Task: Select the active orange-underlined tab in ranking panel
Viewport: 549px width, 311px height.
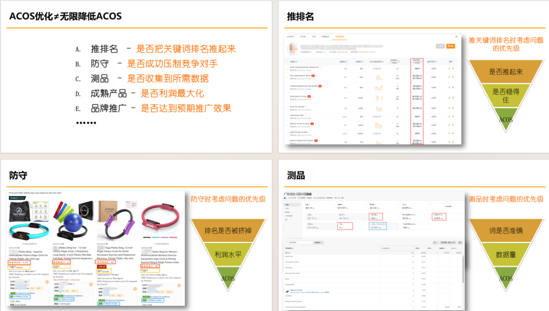Action: (340, 37)
